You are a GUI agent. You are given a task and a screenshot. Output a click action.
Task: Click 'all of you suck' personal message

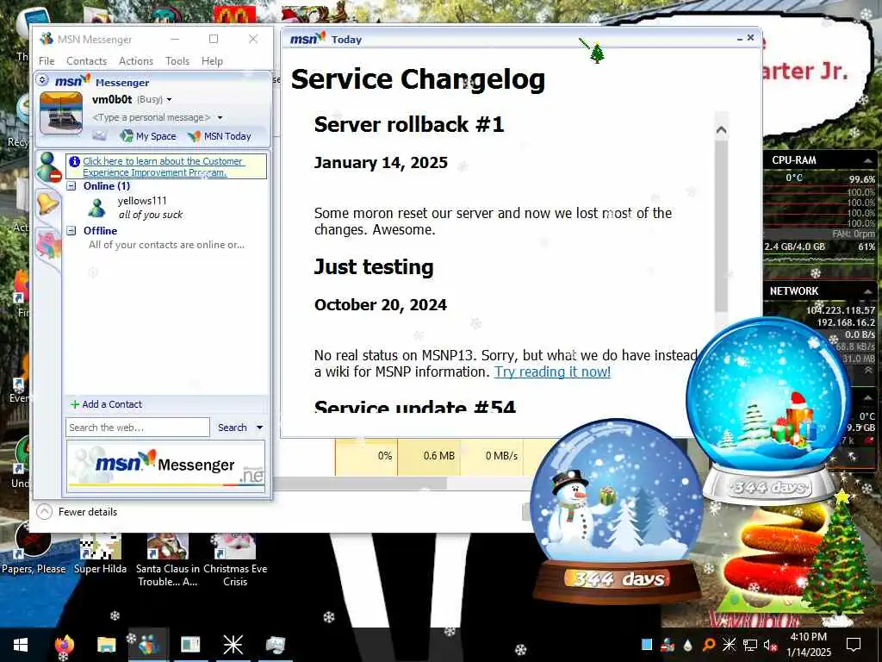(151, 215)
